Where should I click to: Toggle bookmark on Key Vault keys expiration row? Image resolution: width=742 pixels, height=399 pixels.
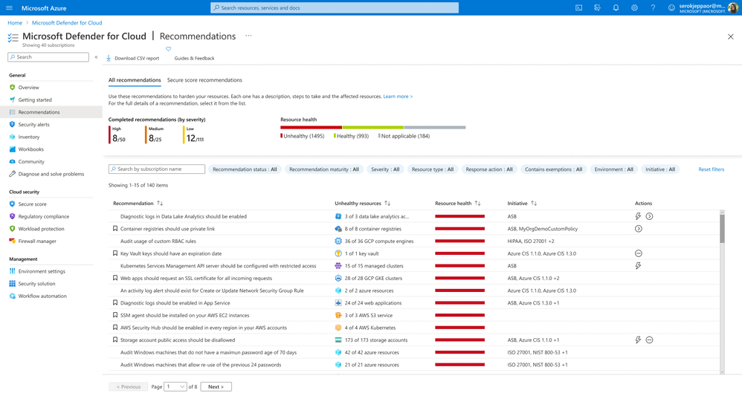pyautogui.click(x=115, y=253)
